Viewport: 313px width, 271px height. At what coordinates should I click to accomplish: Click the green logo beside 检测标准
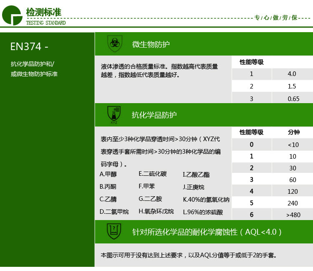tap(12, 15)
